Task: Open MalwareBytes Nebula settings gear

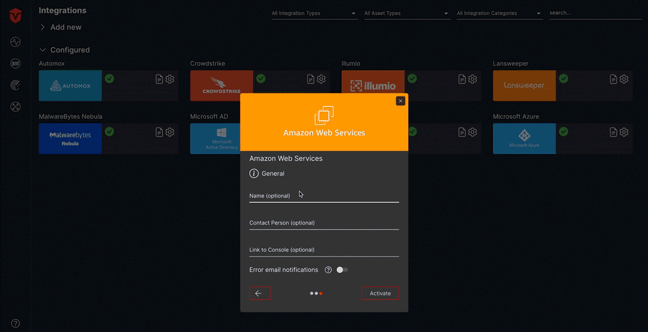Action: point(170,132)
